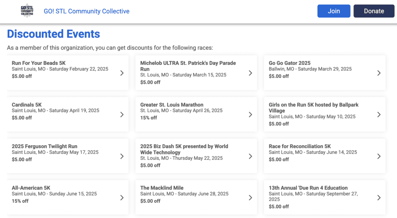Open chevron for Girls on the Run 5K
This screenshot has width=397, height=218.
(379, 114)
